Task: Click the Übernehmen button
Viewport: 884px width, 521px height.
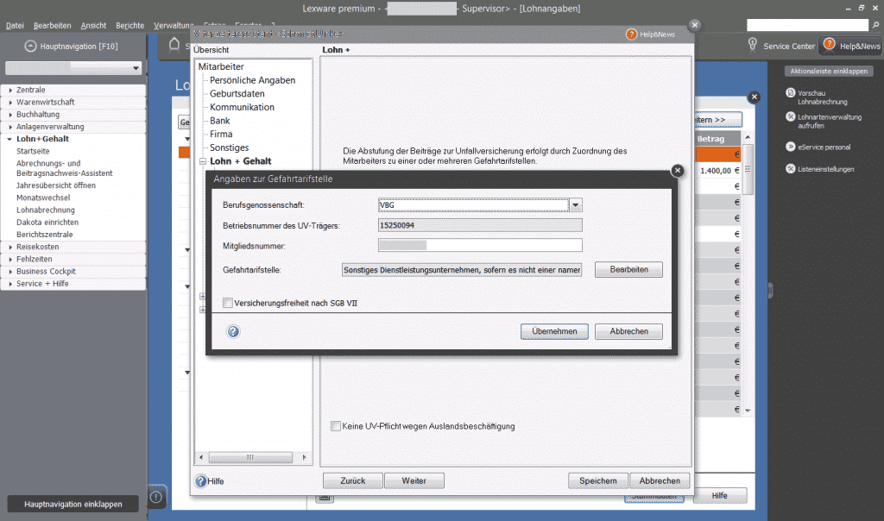Action: (x=554, y=331)
